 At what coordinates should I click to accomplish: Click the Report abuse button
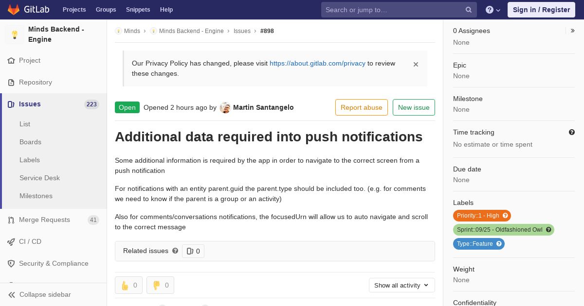(x=361, y=107)
